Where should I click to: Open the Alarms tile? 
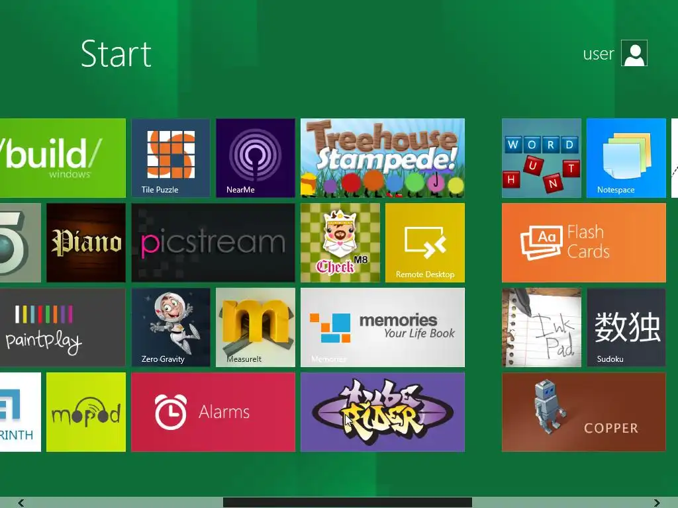(x=213, y=412)
